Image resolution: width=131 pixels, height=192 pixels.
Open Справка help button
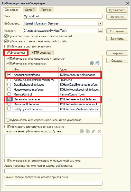click(117, 61)
